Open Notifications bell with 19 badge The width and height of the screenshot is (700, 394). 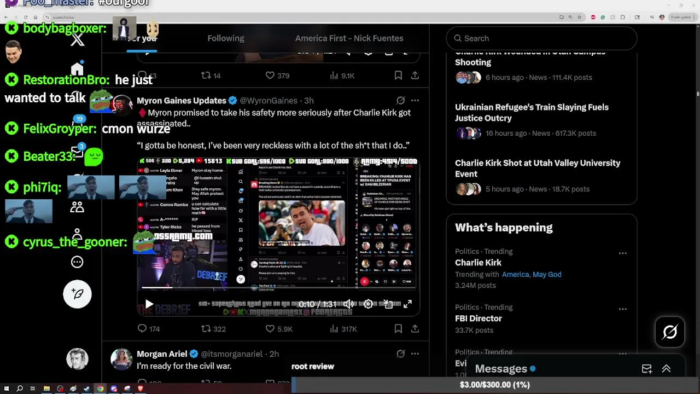tap(77, 124)
